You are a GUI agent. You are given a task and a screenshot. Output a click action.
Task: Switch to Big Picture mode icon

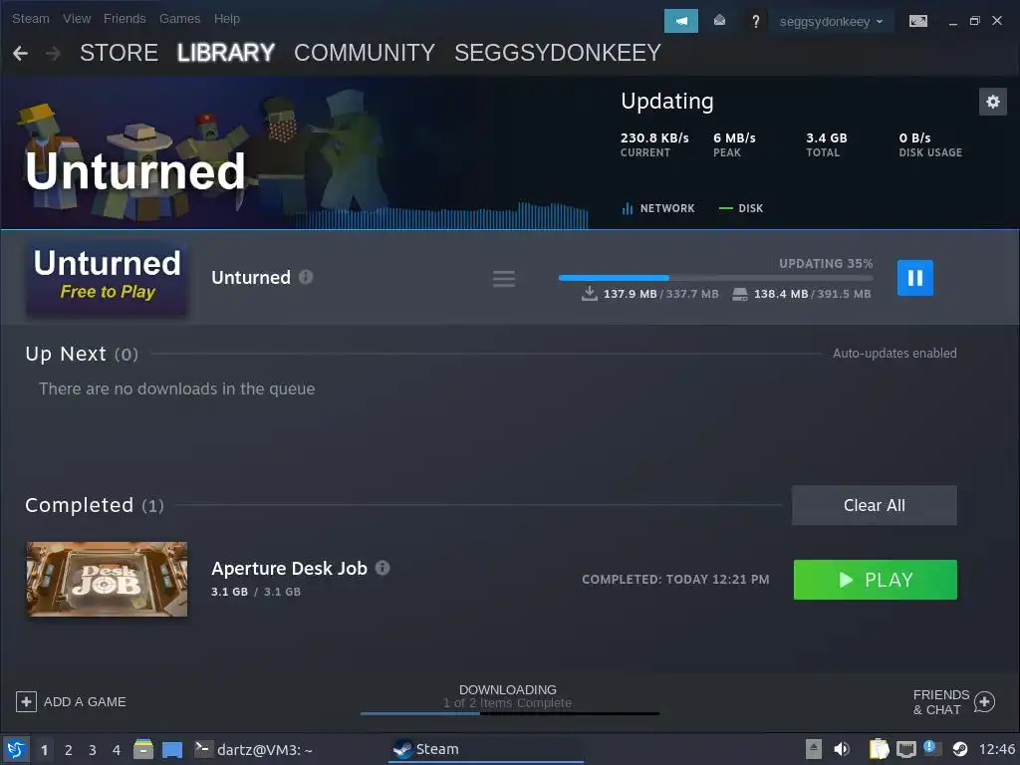[917, 22]
